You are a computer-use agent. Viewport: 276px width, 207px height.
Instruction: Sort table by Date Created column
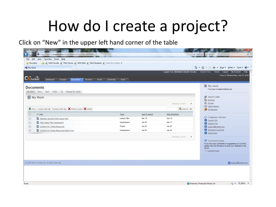pyautogui.click(x=147, y=114)
